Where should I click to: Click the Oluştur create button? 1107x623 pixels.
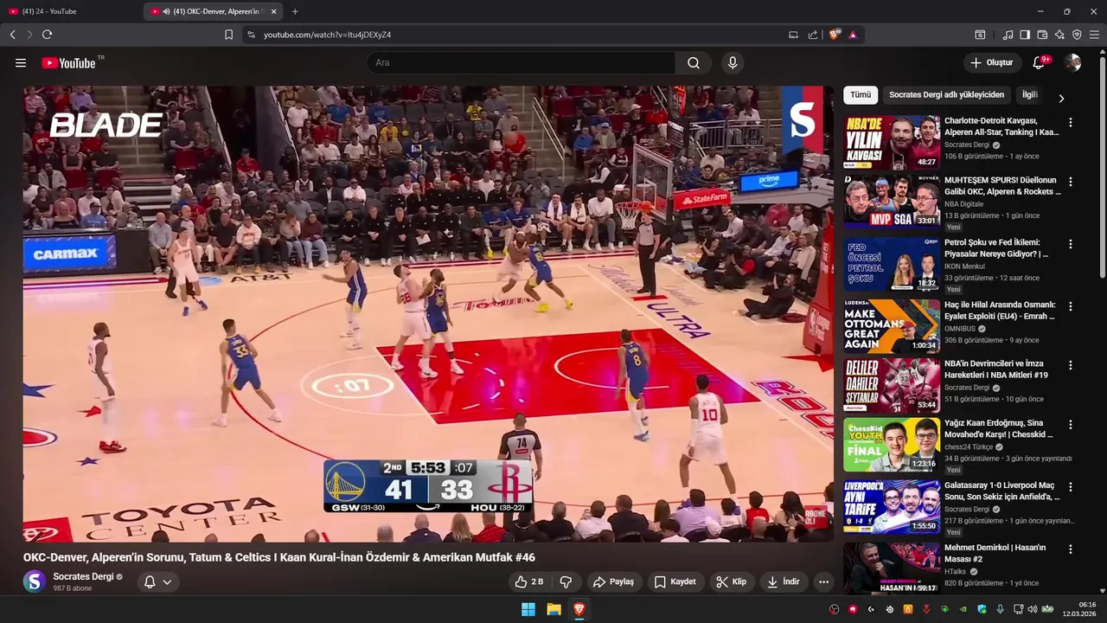(991, 62)
